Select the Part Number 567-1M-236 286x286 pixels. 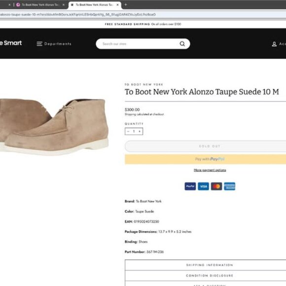click(x=155, y=251)
